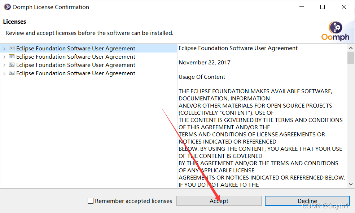The image size is (355, 213).
Task: Click the second agreement's license document icon
Action: tap(12, 56)
